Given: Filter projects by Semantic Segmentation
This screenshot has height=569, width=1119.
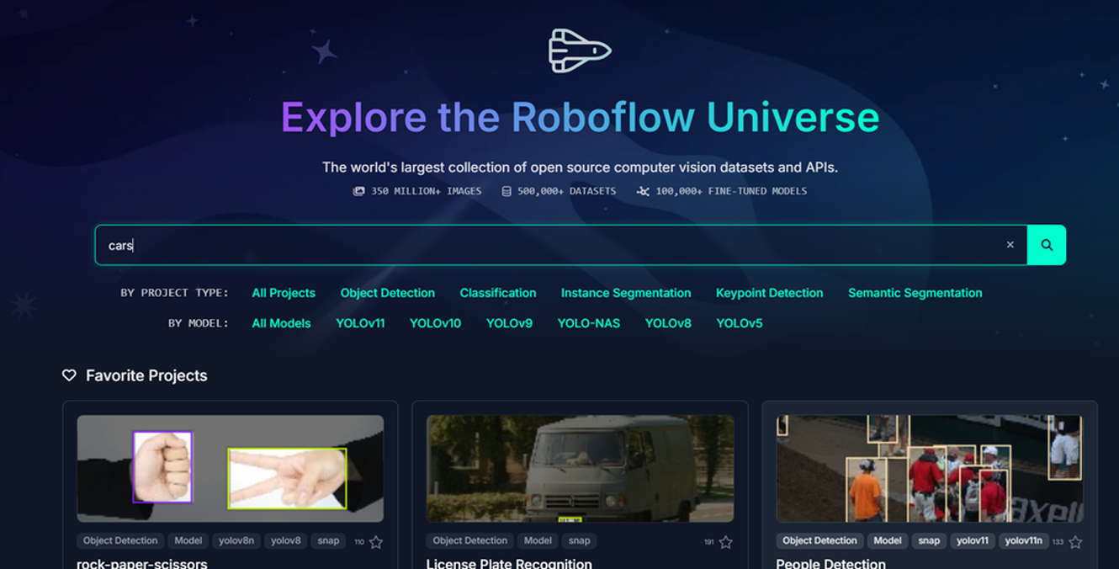Looking at the screenshot, I should point(915,293).
